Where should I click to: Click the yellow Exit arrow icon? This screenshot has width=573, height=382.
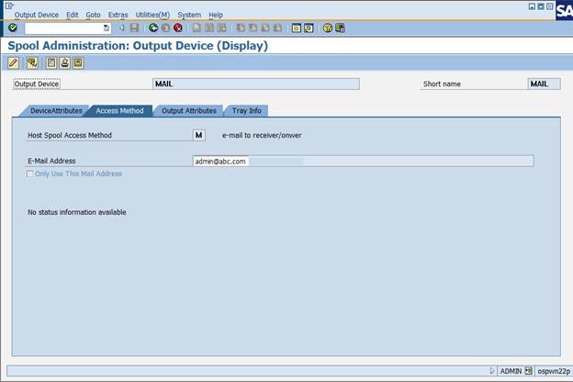coord(166,28)
